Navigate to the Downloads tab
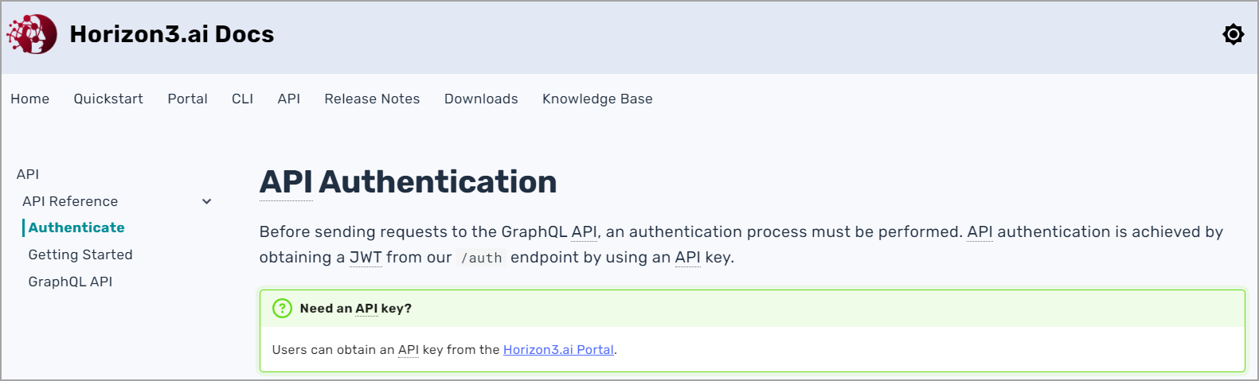This screenshot has height=381, width=1259. pos(481,99)
